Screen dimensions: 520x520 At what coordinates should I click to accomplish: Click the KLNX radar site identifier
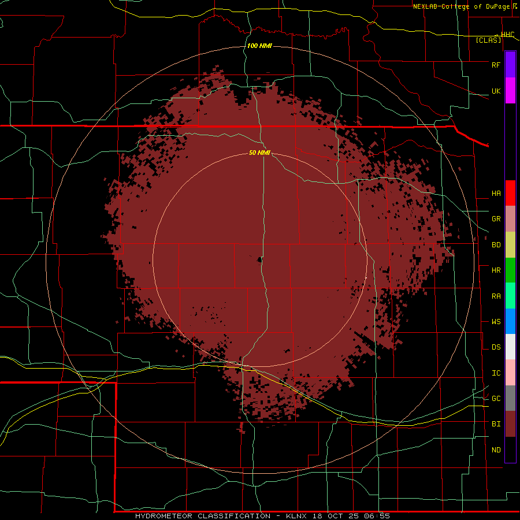[296, 516]
